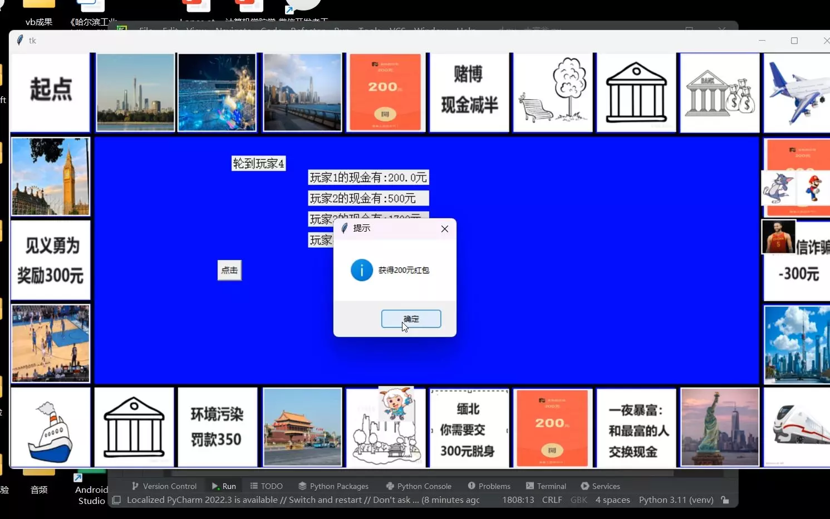Screen dimensions: 830x519
Task: Click the high-speed train tile
Action: [797, 427]
